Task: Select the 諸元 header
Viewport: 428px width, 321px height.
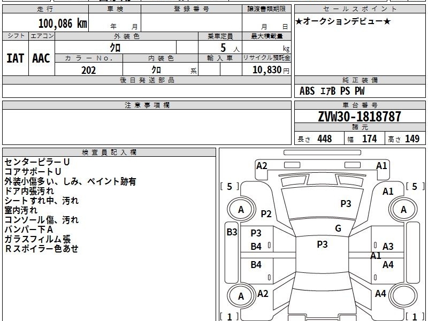Action: pyautogui.click(x=360, y=127)
